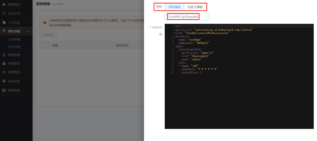Click the schedule line in YAML

pyautogui.click(x=199, y=69)
